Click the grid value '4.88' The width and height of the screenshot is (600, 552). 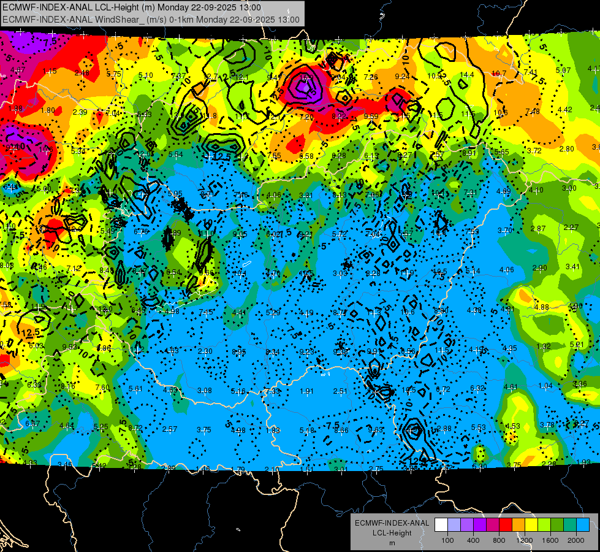[541, 307]
